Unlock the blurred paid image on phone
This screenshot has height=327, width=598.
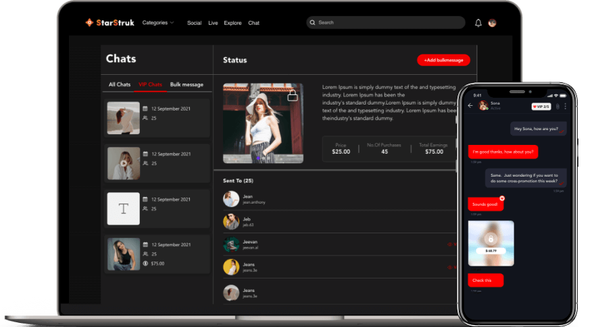491,243
